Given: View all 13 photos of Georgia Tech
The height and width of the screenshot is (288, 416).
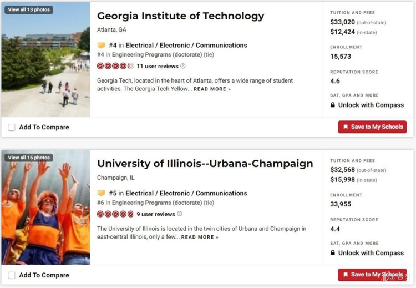Looking at the screenshot, I should click(29, 9).
